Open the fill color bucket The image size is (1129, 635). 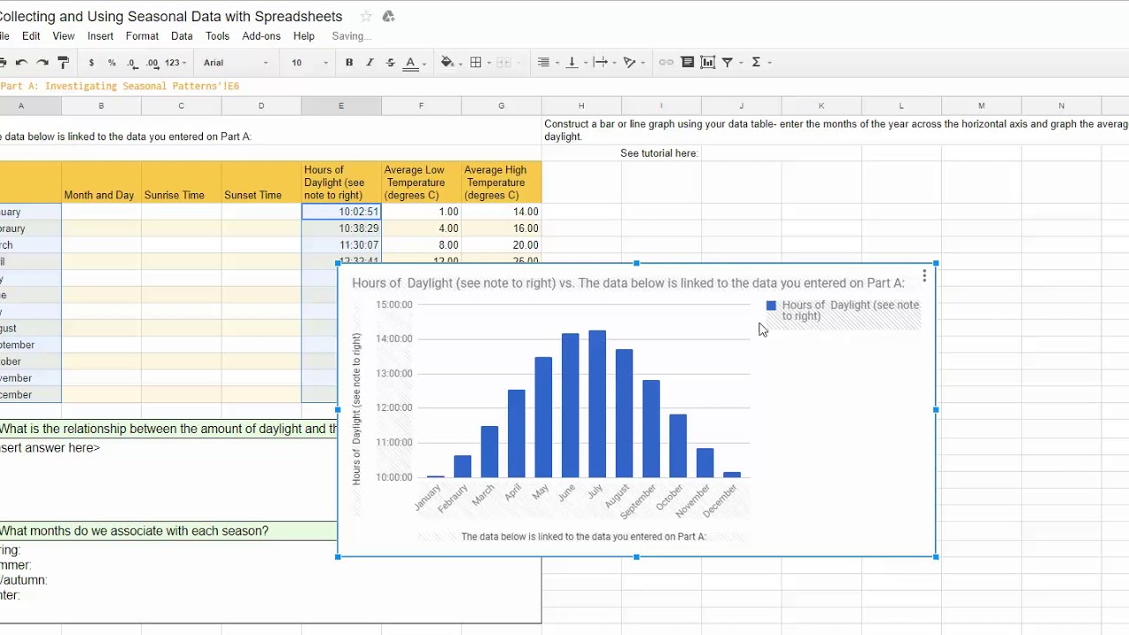pyautogui.click(x=447, y=63)
